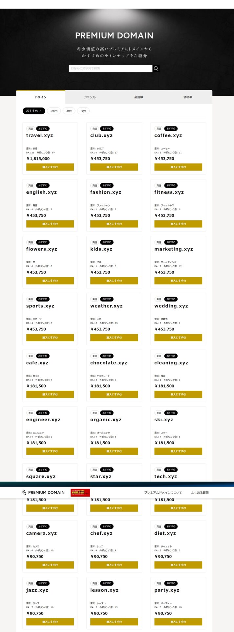Click purchase button for coffee.xyz
The width and height of the screenshot is (234, 632).
coord(178,167)
